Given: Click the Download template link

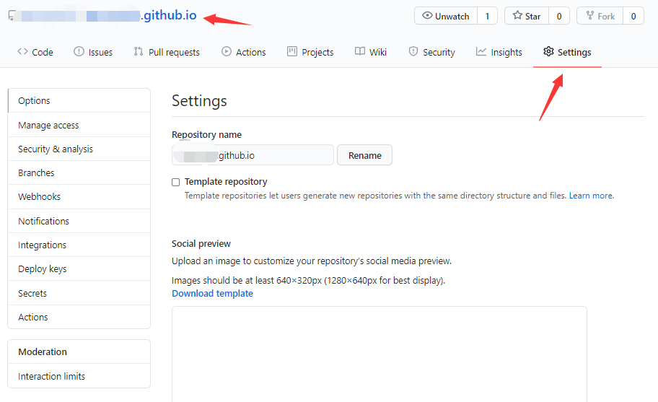Looking at the screenshot, I should click(212, 293).
